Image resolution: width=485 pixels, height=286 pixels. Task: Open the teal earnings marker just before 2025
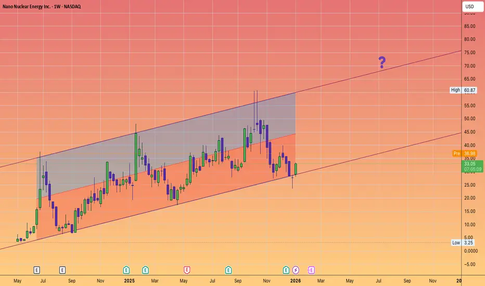coord(126,270)
